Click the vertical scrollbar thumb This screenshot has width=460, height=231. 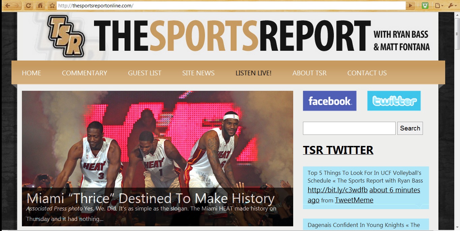(457, 33)
